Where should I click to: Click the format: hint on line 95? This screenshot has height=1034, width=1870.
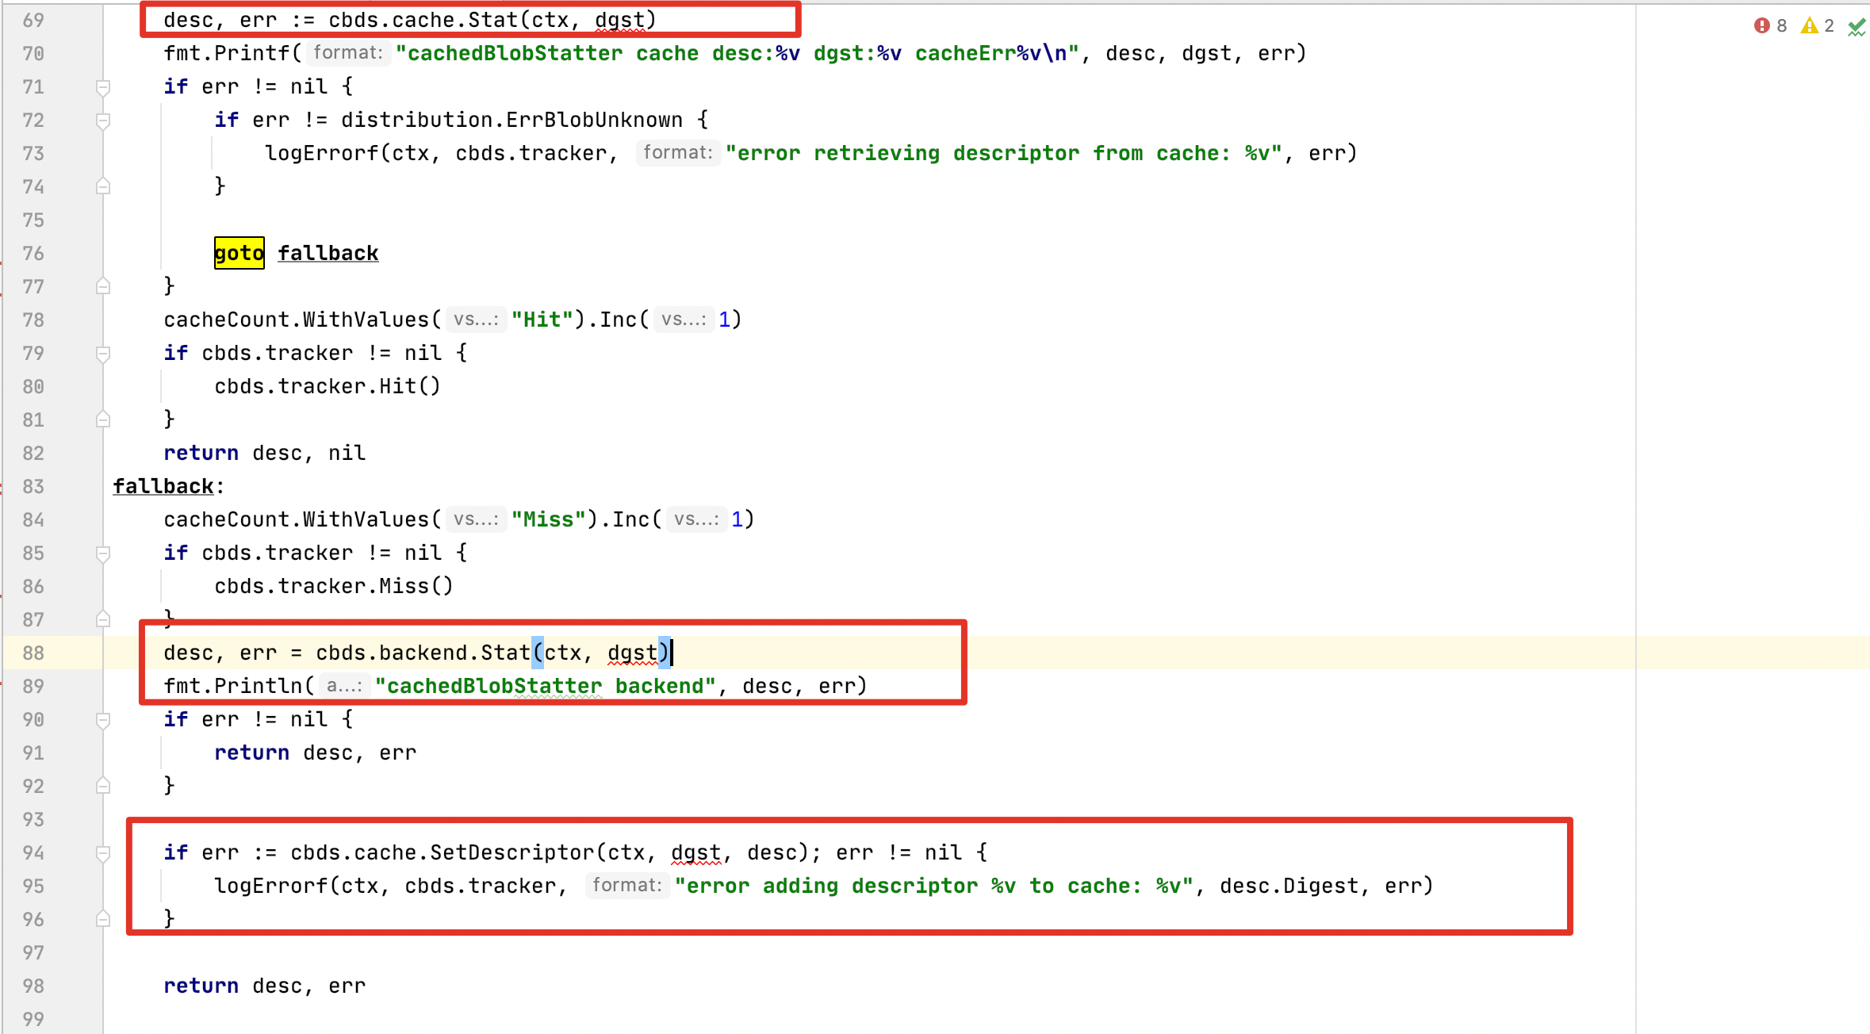point(627,886)
